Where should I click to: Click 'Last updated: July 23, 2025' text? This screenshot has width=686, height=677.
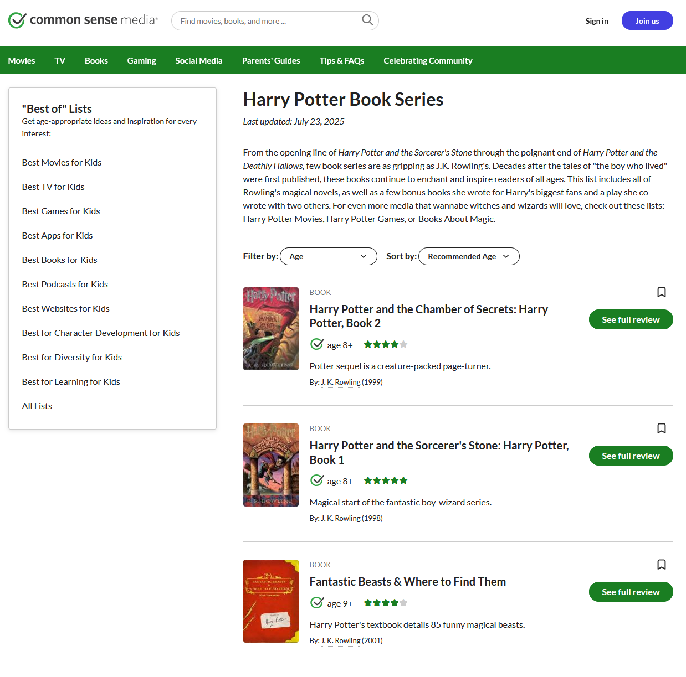(294, 121)
